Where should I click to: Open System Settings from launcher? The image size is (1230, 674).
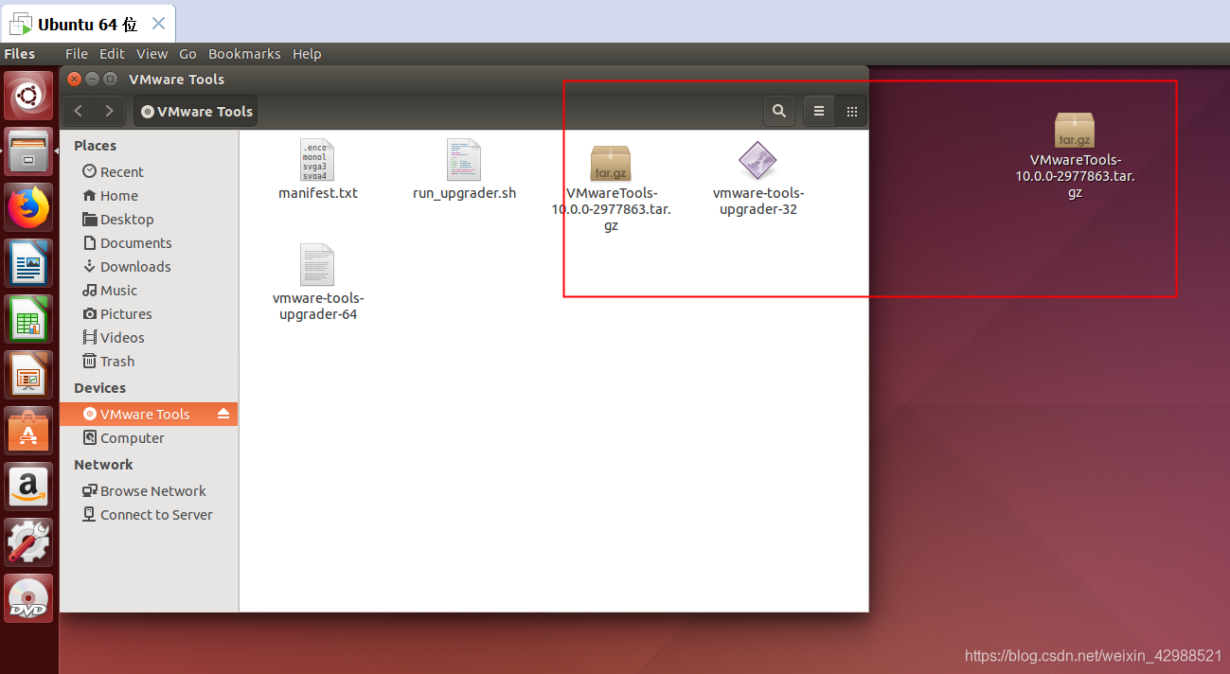(28, 541)
